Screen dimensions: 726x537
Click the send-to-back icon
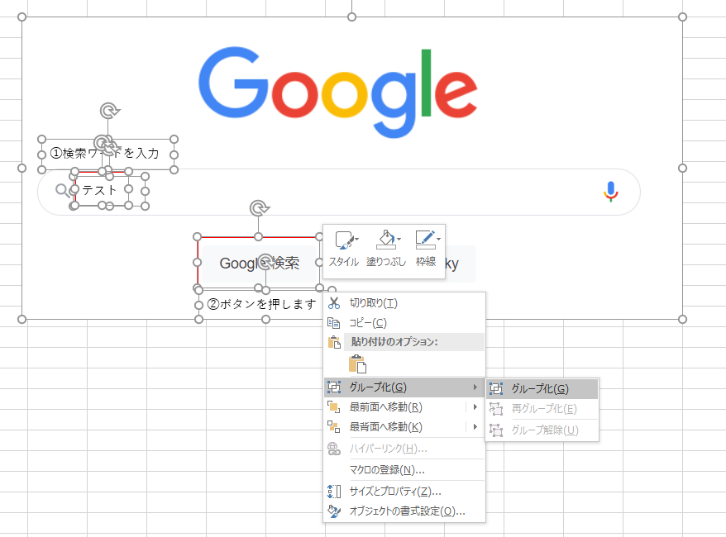click(x=334, y=427)
